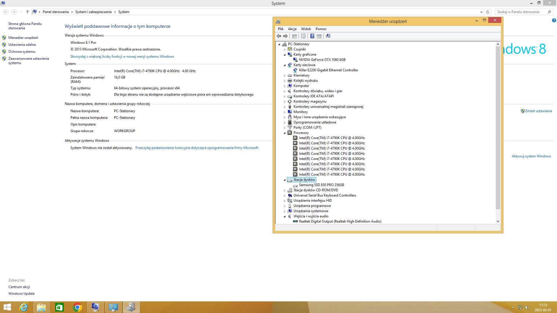Open the Microsoft license terms link
557x313 pixels.
197,148
